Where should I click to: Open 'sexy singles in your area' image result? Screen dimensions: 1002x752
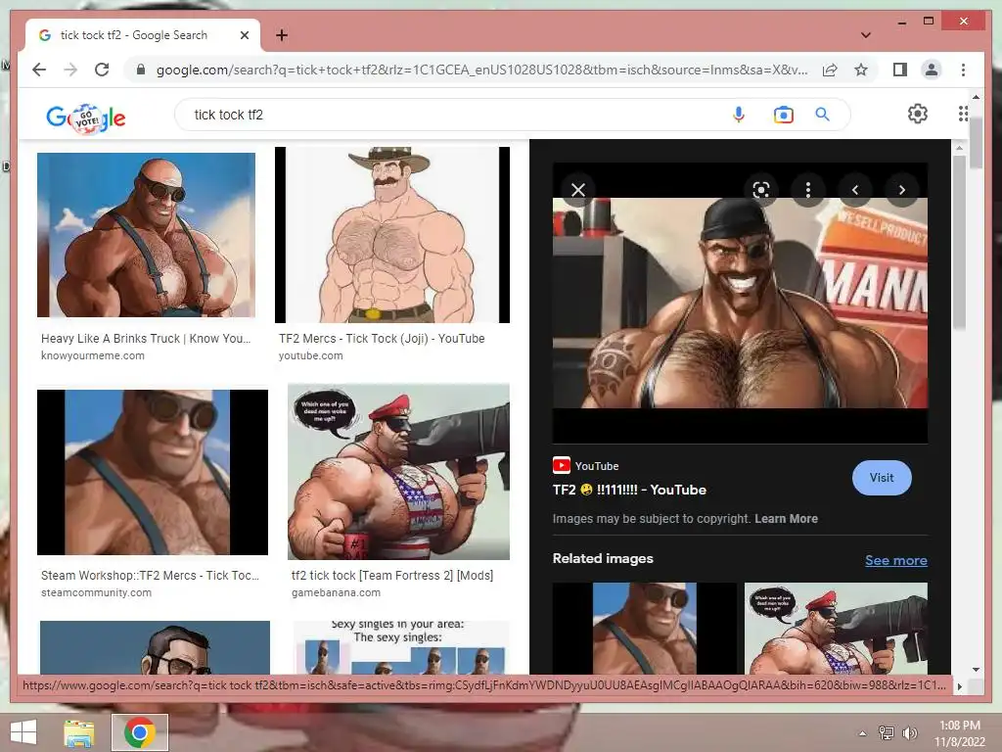click(401, 647)
